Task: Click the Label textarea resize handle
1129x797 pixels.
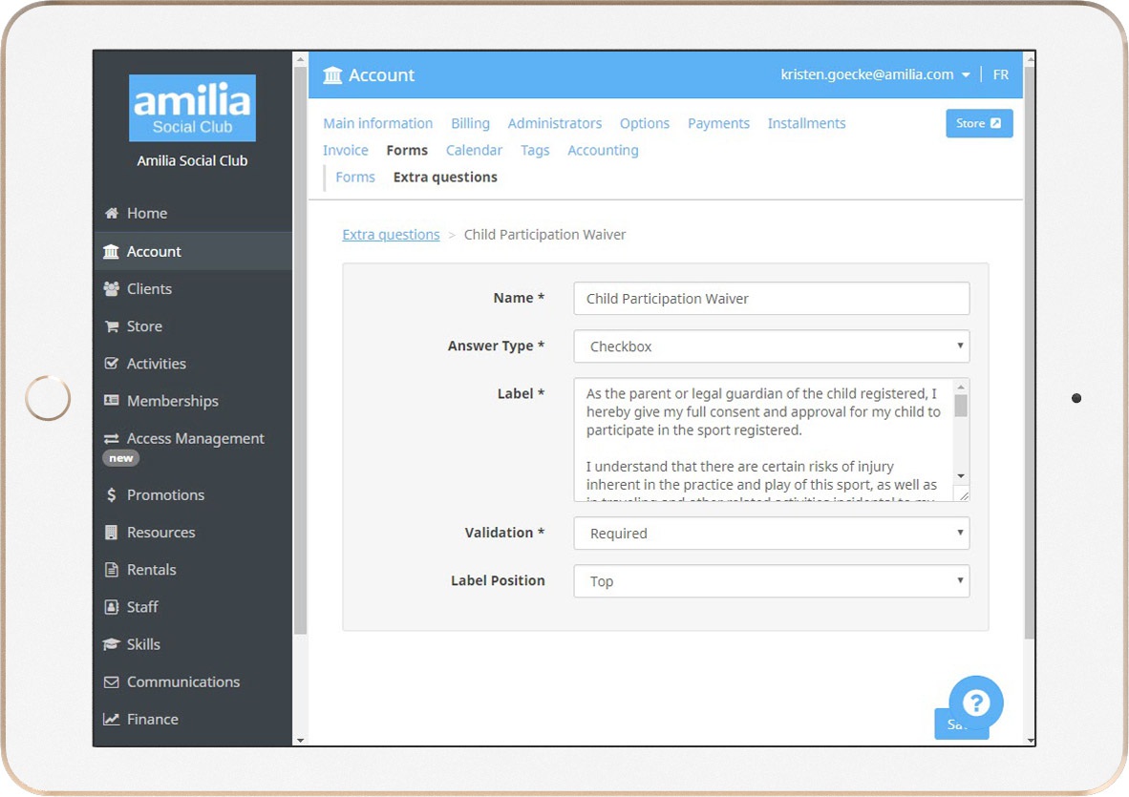Action: 963,494
